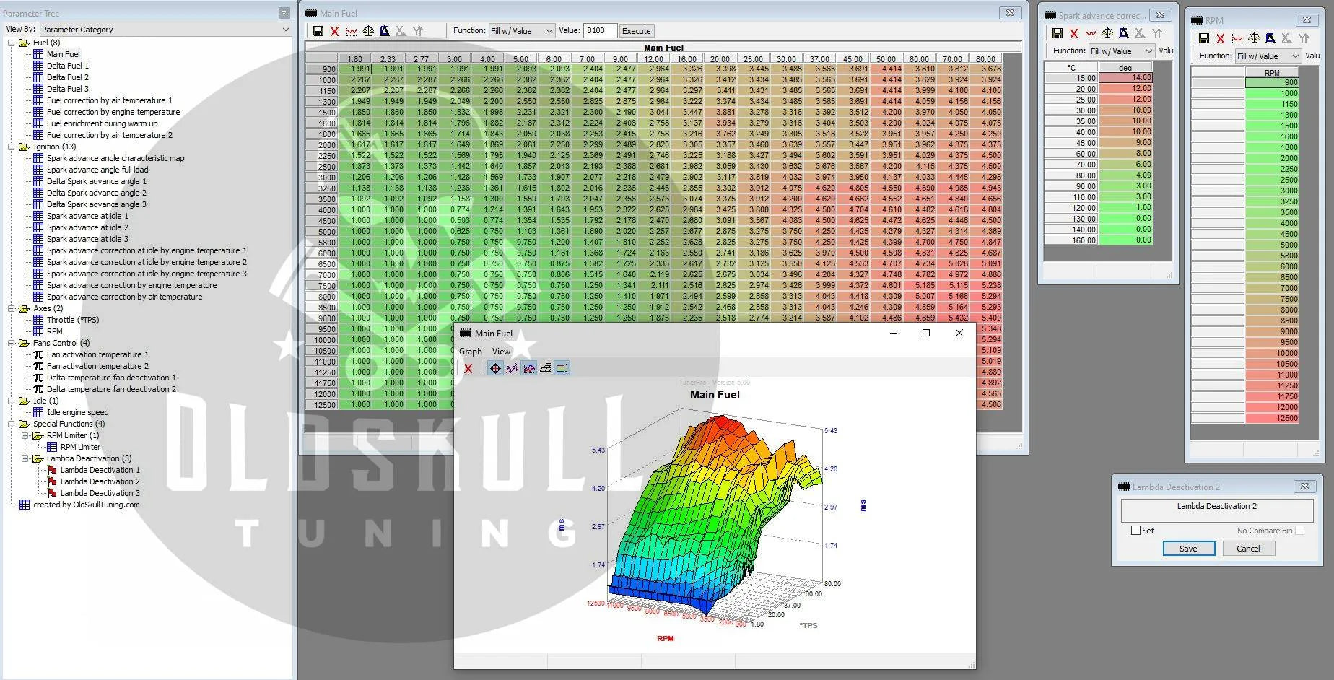Click scales icon in Spark advance correction window
The height and width of the screenshot is (680, 1334).
point(1107,33)
